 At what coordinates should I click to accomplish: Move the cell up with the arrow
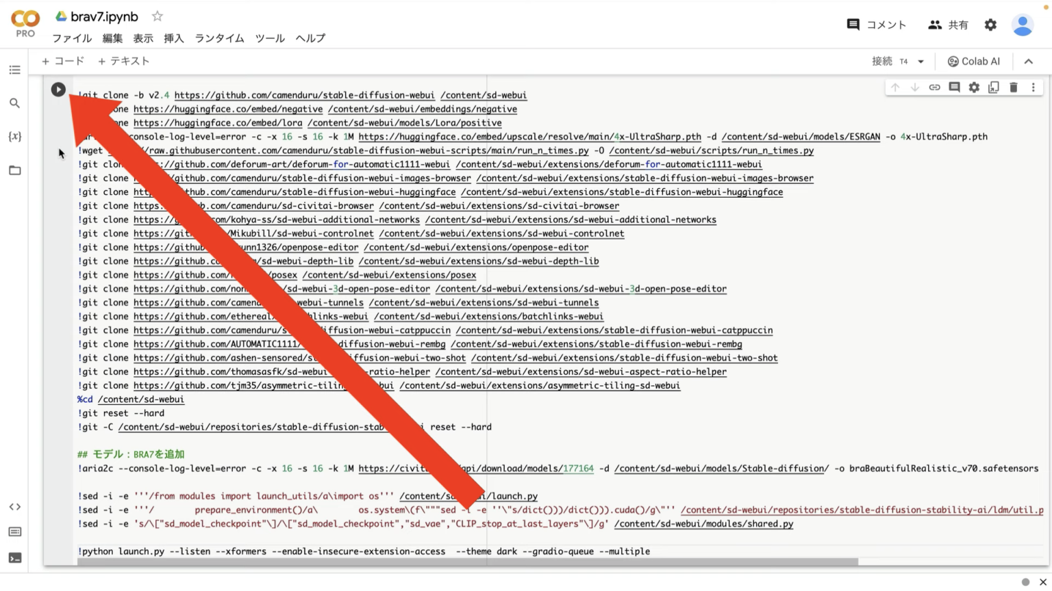click(x=895, y=87)
